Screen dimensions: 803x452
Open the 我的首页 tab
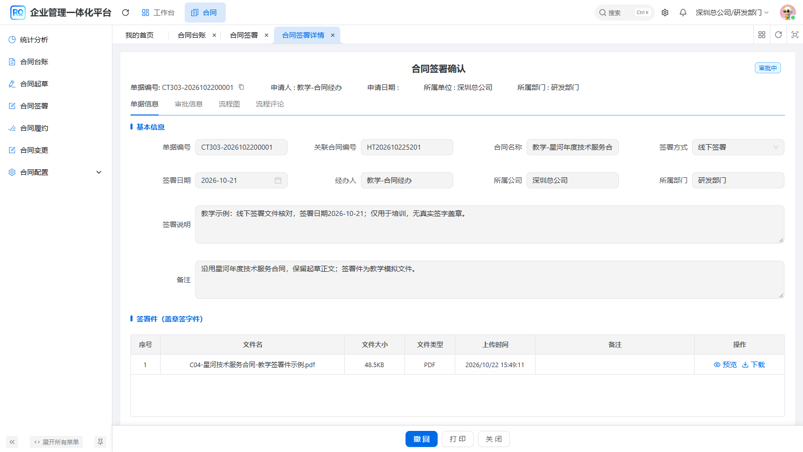[140, 35]
